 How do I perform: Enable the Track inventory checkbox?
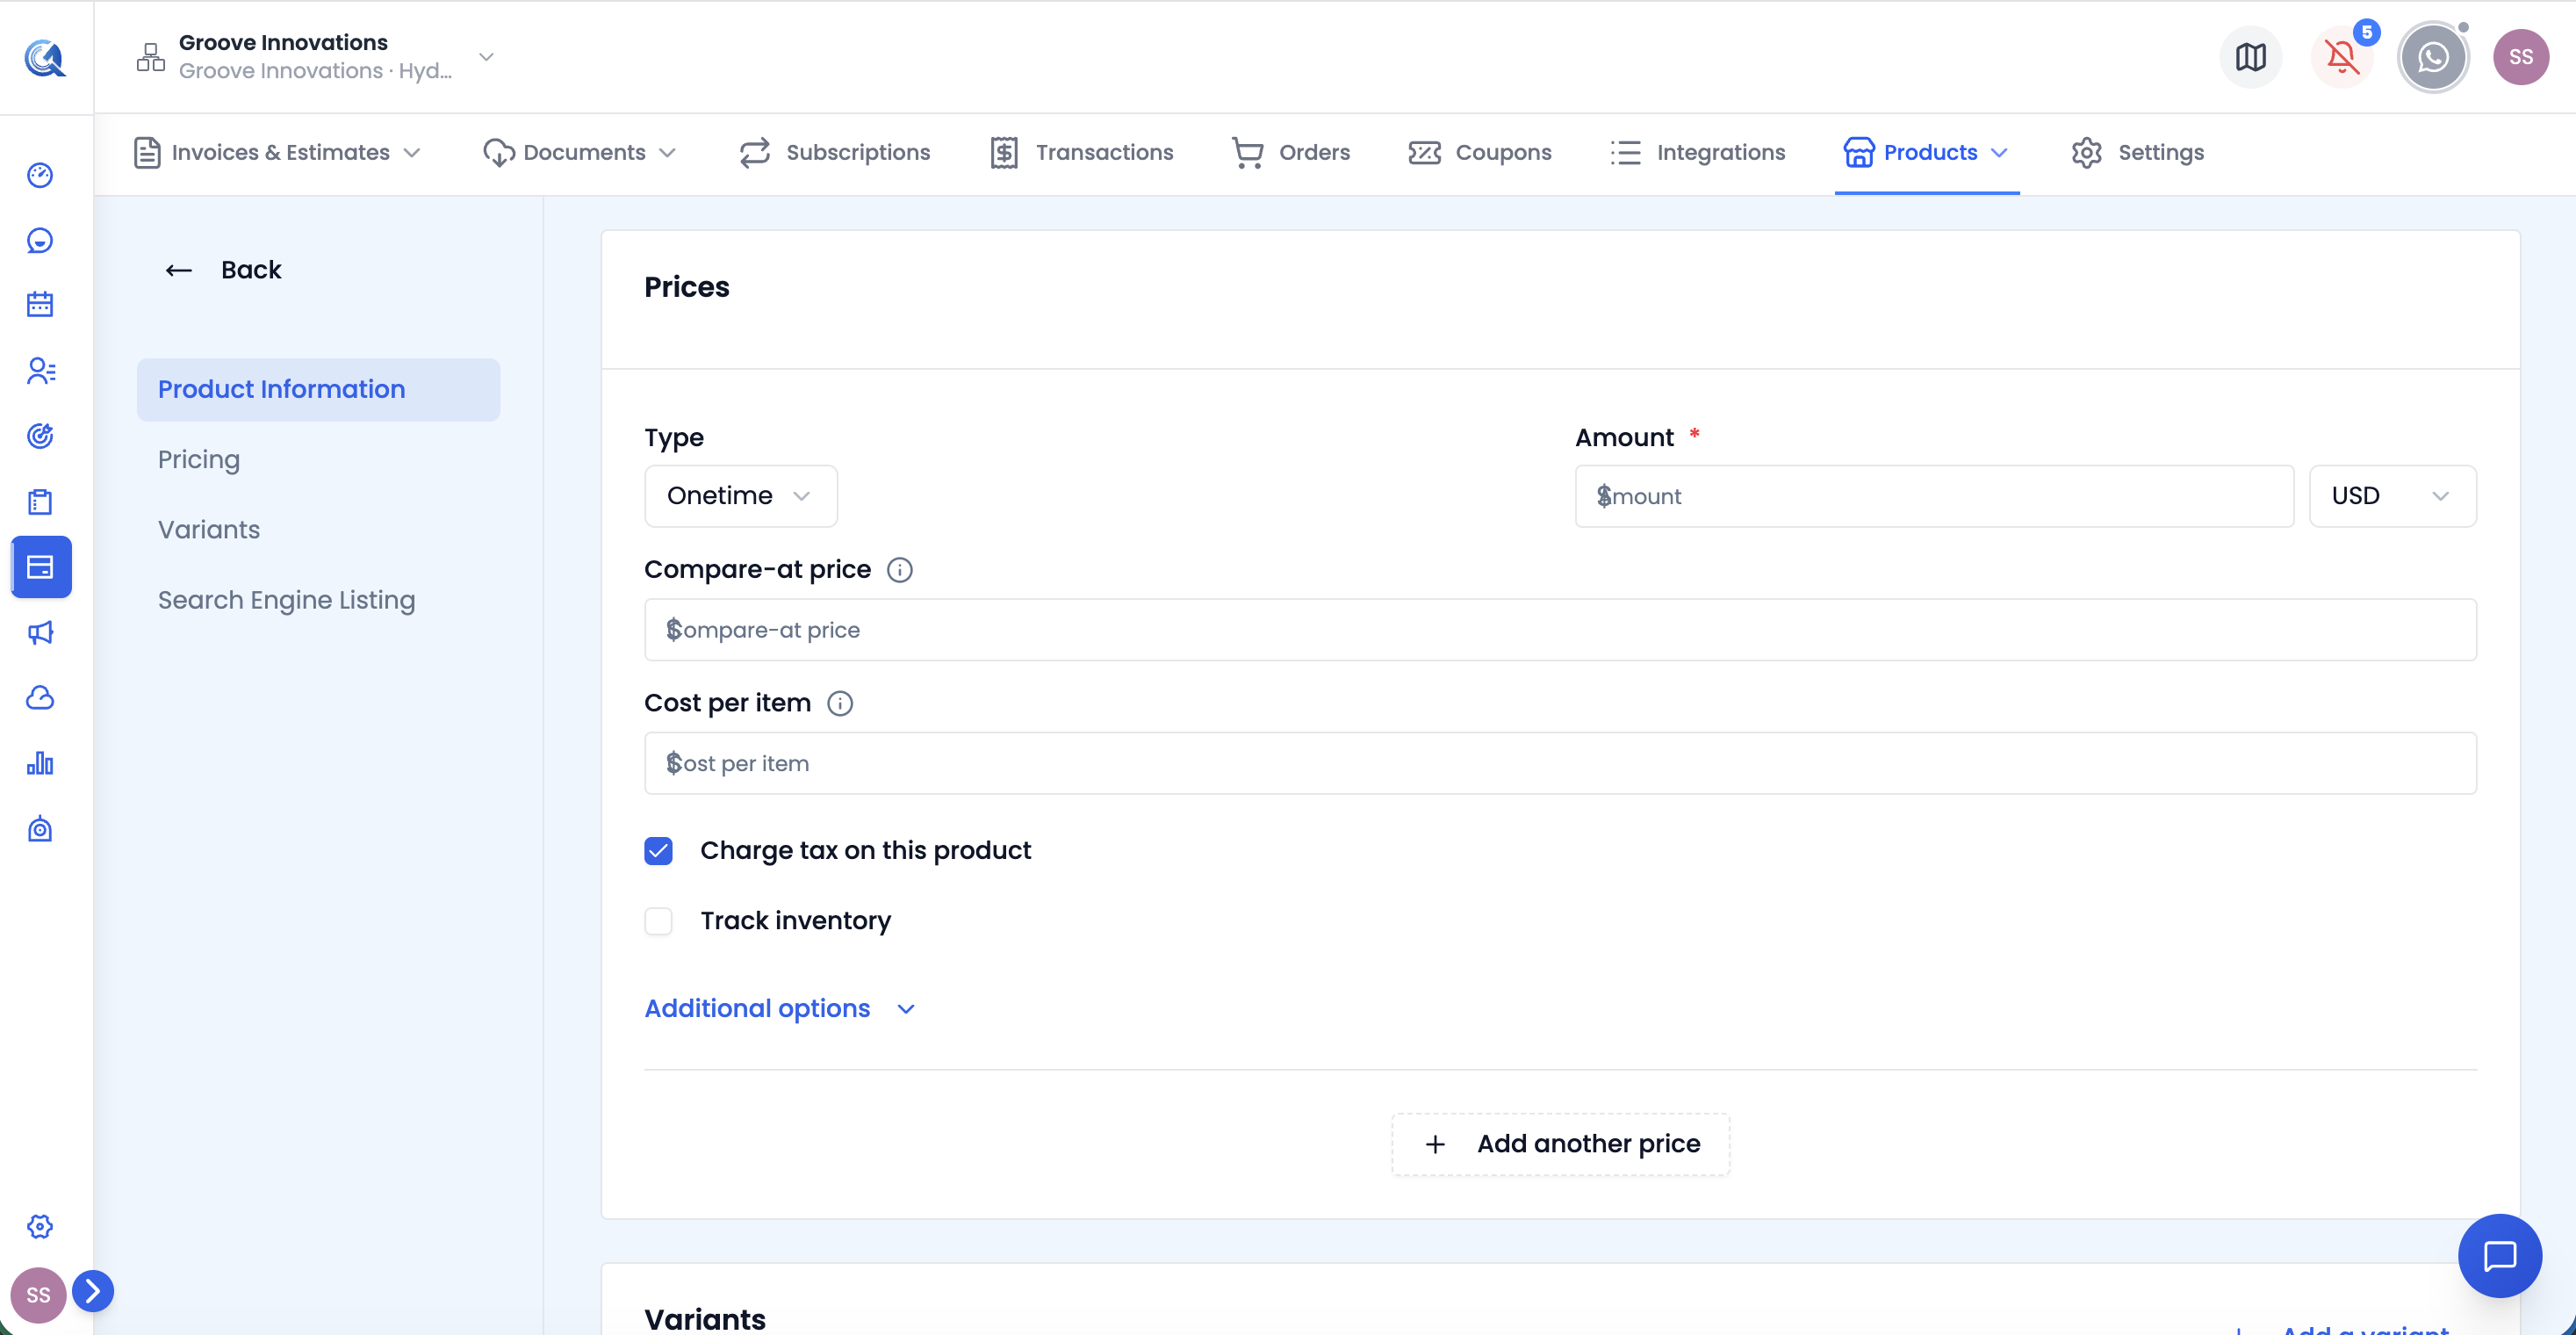click(x=658, y=921)
